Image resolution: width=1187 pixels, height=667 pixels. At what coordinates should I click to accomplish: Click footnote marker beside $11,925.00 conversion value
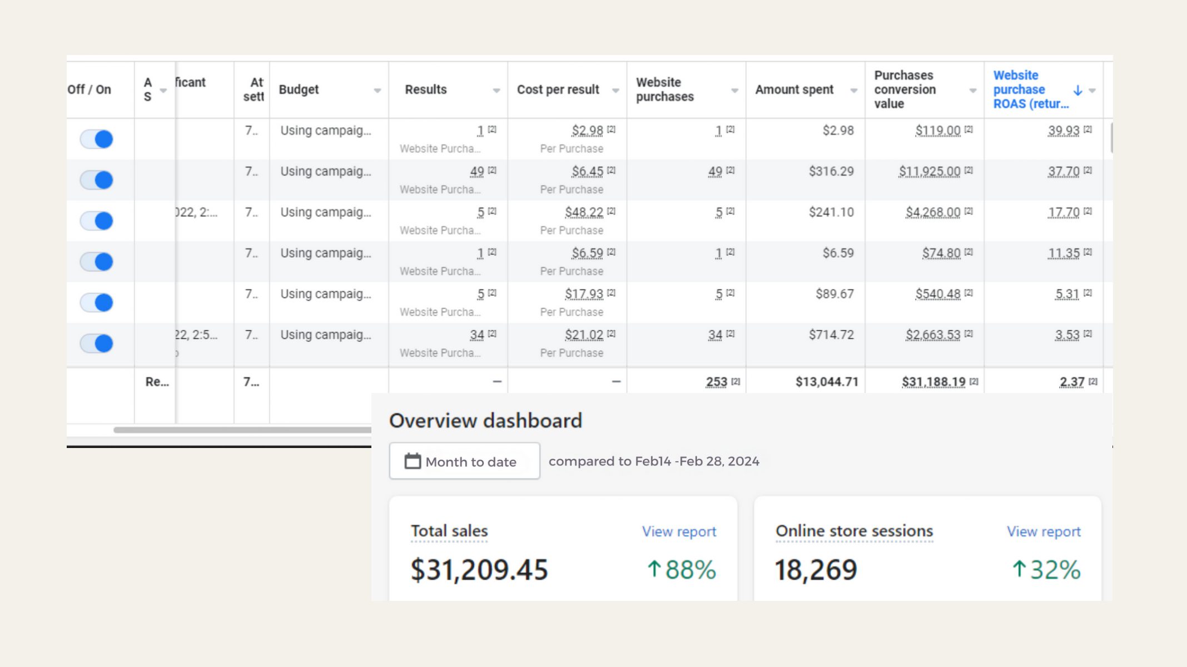pos(969,171)
